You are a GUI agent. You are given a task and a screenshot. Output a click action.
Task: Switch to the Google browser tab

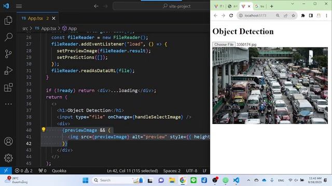click(259, 6)
